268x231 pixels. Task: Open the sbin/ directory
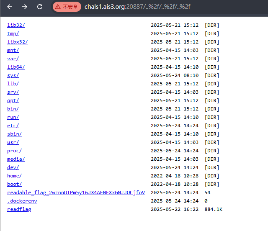15,134
